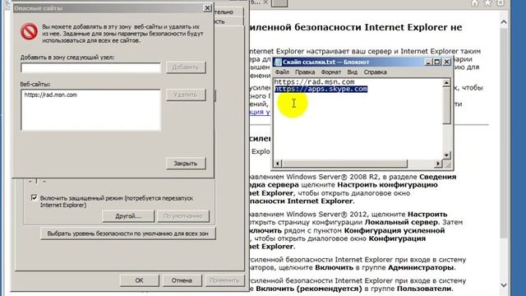Open Internet Explorer tools gear icon

click(501, 3)
